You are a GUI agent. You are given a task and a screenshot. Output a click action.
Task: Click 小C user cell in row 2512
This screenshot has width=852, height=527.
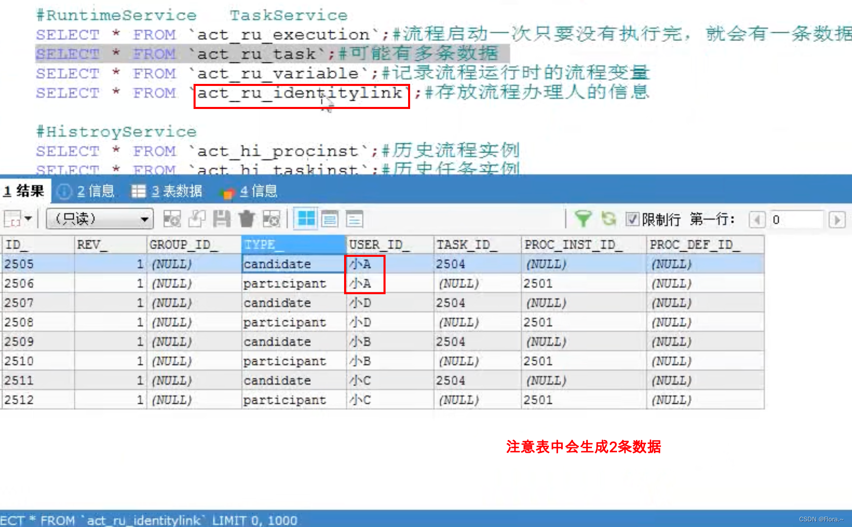coord(390,400)
